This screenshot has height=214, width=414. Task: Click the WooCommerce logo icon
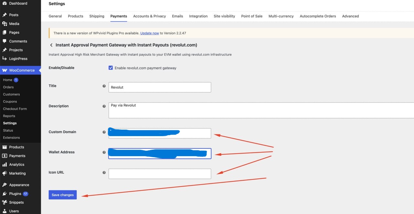tap(5, 70)
